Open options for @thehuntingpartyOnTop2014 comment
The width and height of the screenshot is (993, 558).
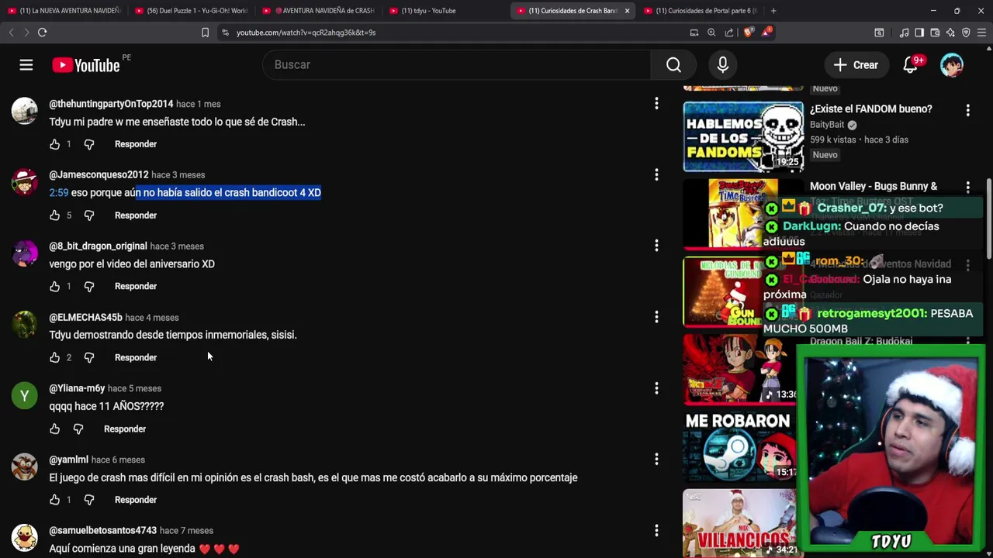tap(656, 104)
